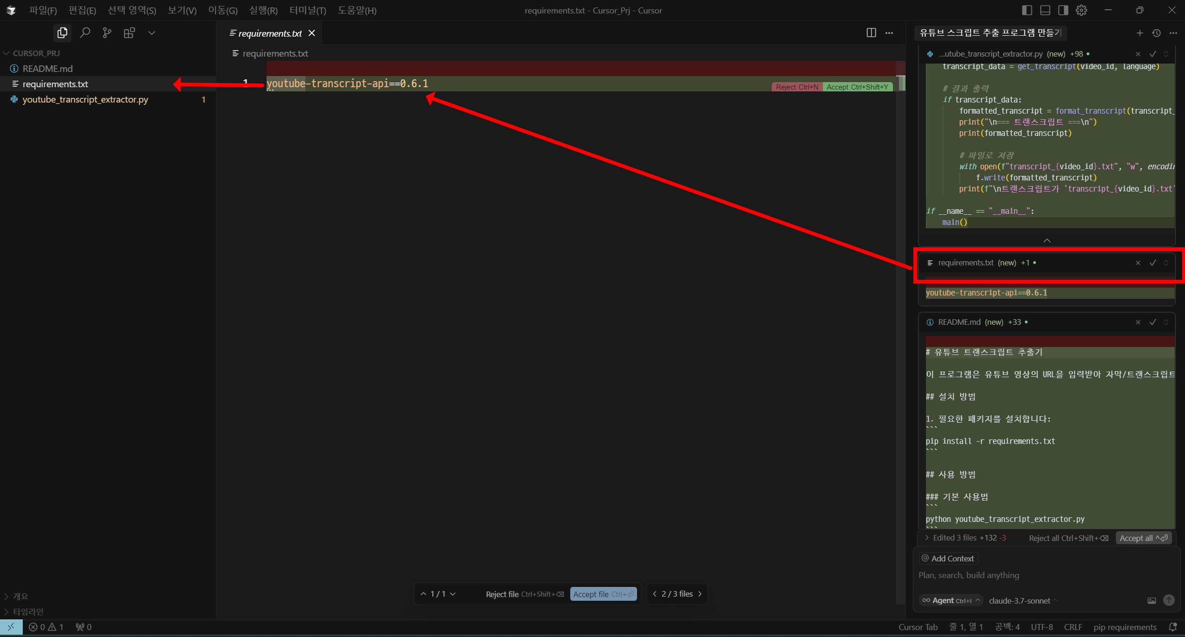This screenshot has width=1185, height=637.
Task: Toggle AI pane layout button
Action: click(1063, 10)
